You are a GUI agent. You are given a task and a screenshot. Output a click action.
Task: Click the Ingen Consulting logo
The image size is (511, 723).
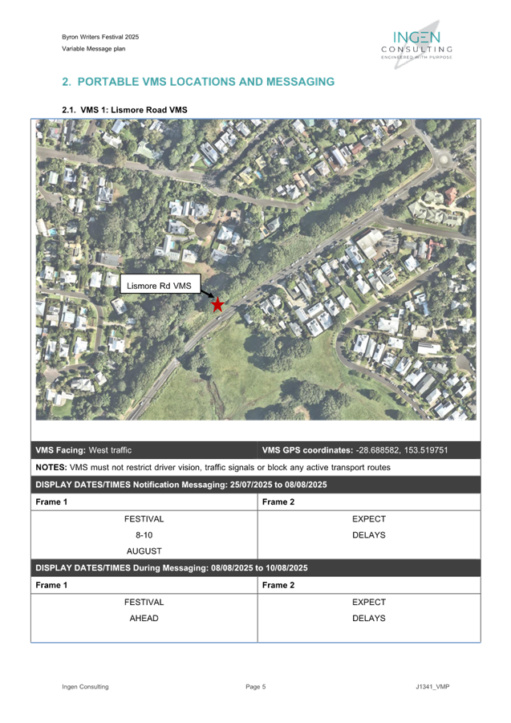point(416,45)
